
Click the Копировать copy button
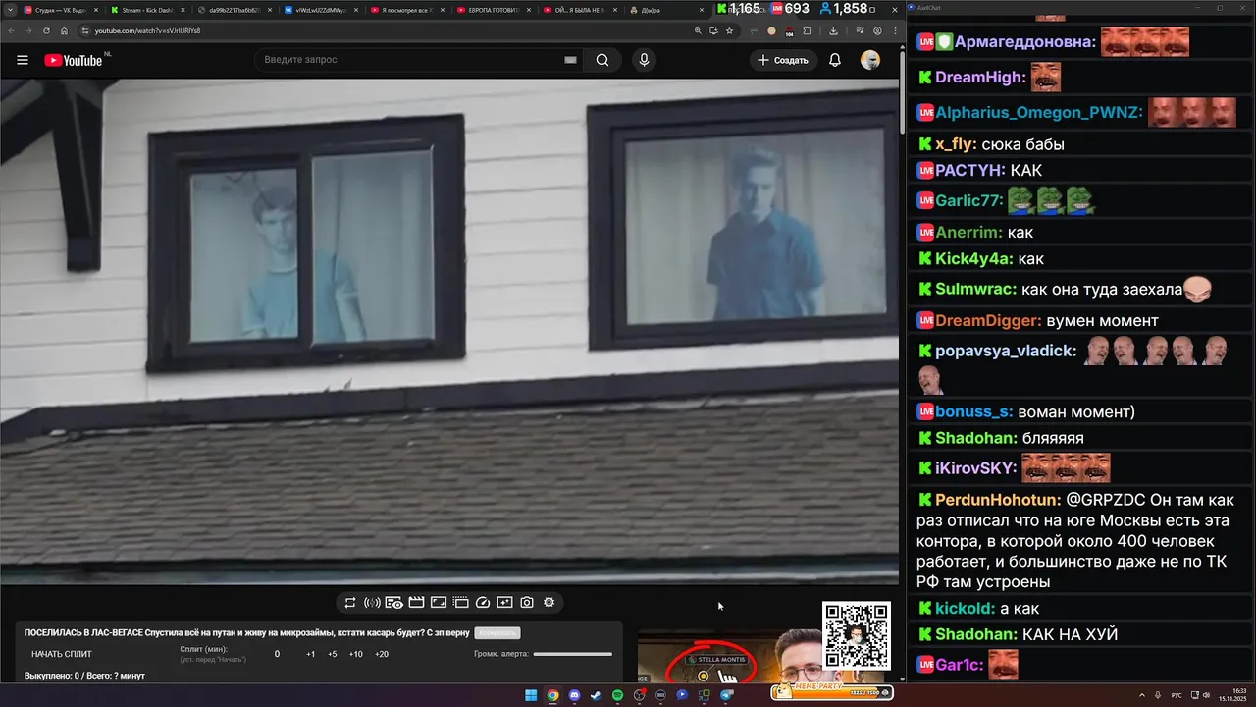pyautogui.click(x=497, y=633)
